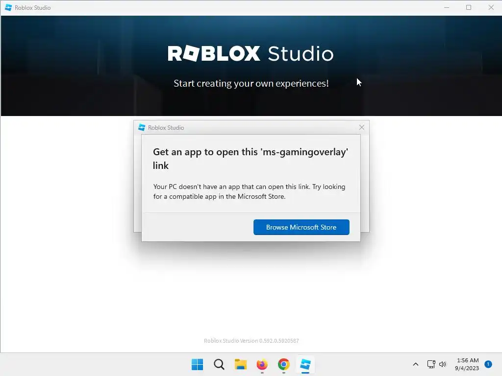The image size is (502, 376).
Task: Click the 'Get an app to open' heading
Action: [251, 159]
